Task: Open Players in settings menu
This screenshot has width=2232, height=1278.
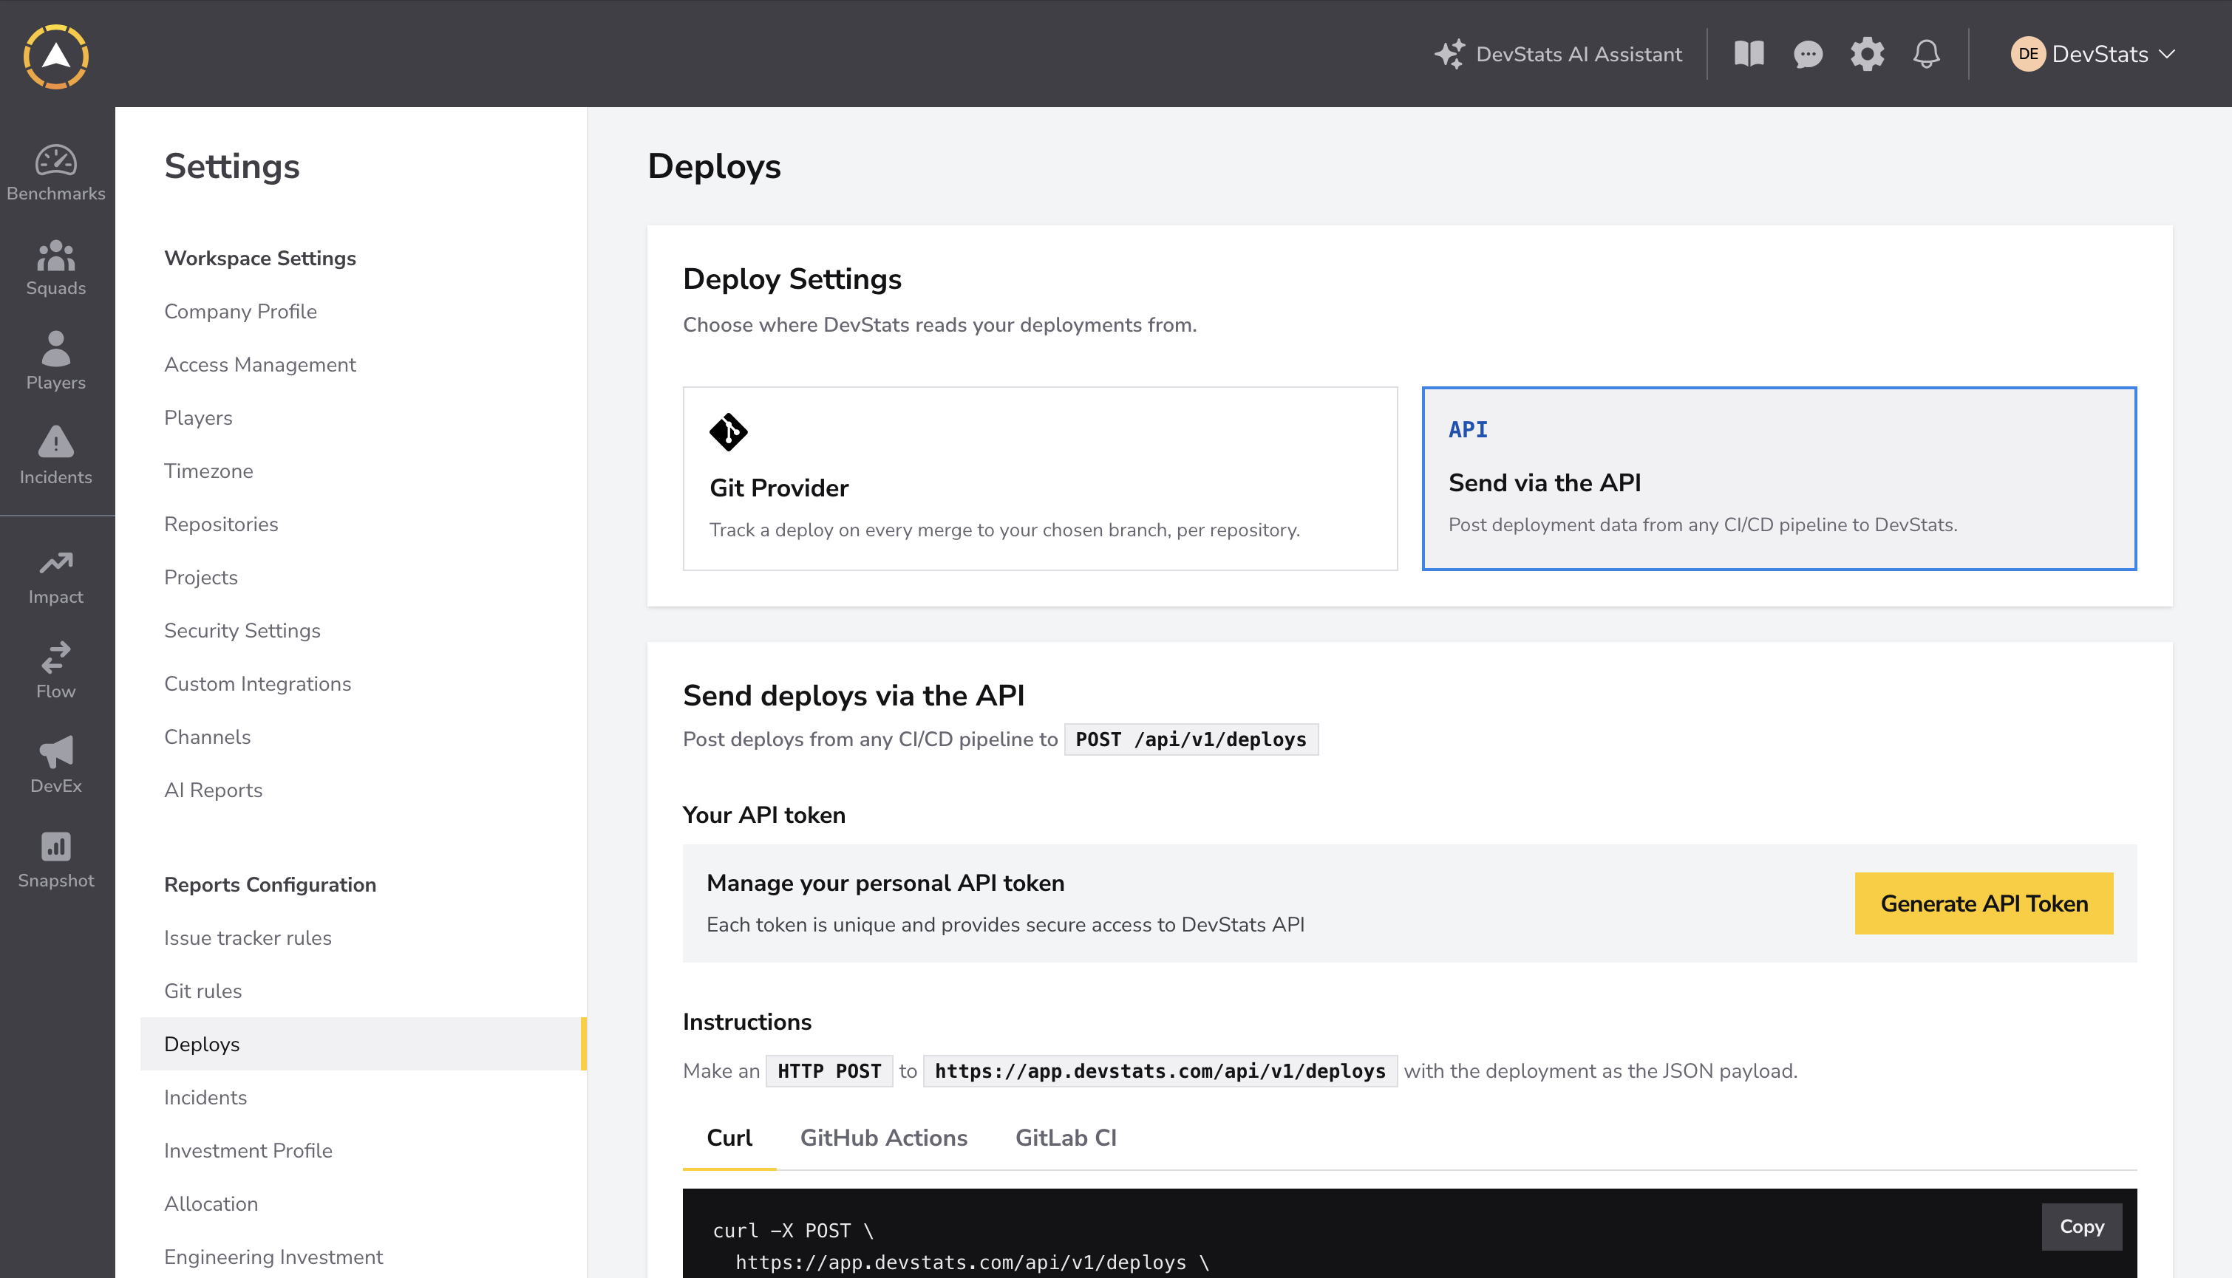Action: (x=198, y=418)
